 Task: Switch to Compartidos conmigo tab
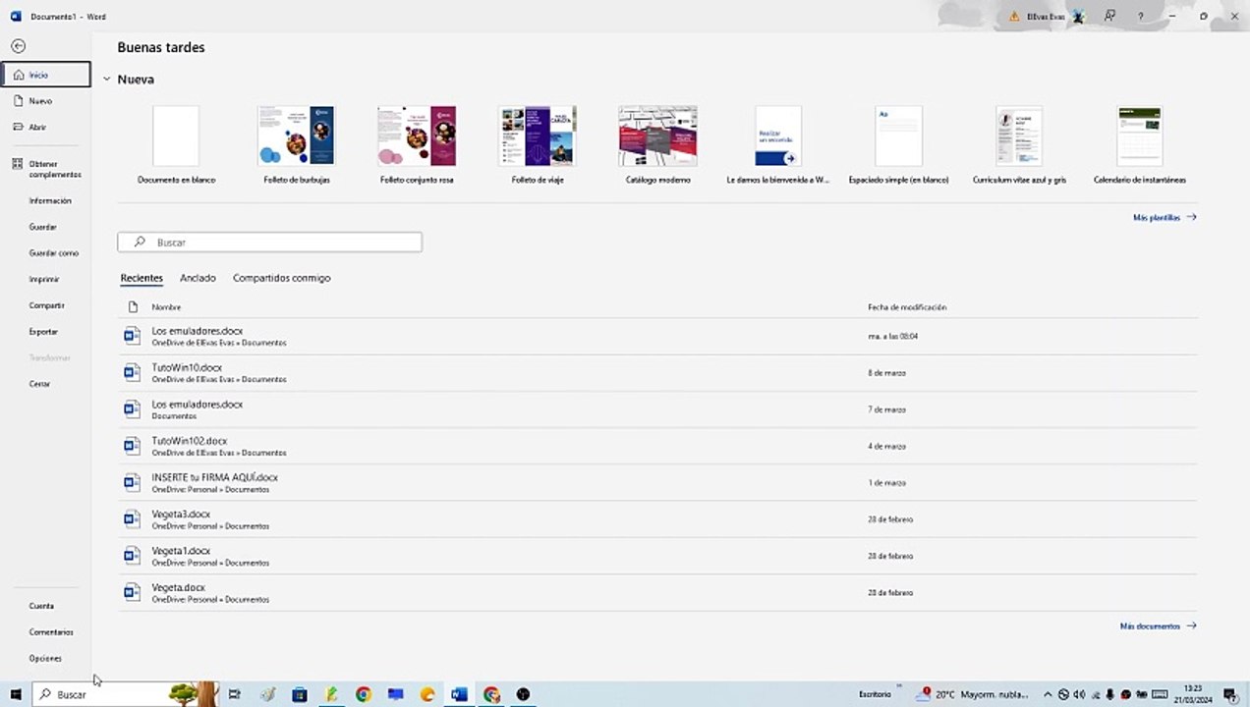[281, 278]
